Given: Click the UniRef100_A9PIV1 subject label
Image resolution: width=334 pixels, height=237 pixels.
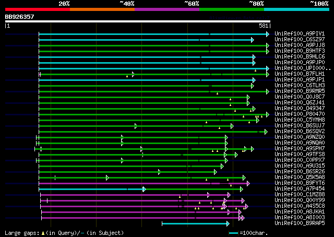Looking at the screenshot, I should [300, 34].
